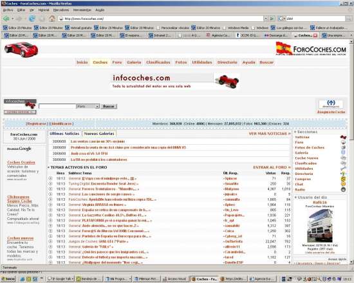Image resolution: width=354 pixels, height=283 pixels.
Task: Click the Stop loading icon
Action: [42, 19]
